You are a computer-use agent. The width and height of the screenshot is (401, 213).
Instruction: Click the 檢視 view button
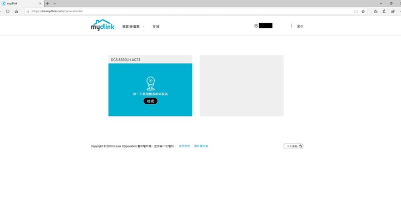coord(150,101)
